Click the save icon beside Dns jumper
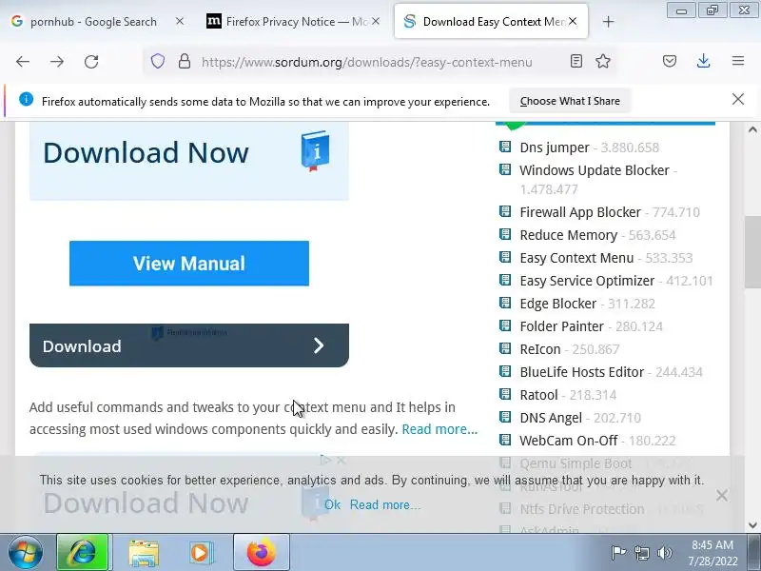This screenshot has height=571, width=761. [x=505, y=147]
